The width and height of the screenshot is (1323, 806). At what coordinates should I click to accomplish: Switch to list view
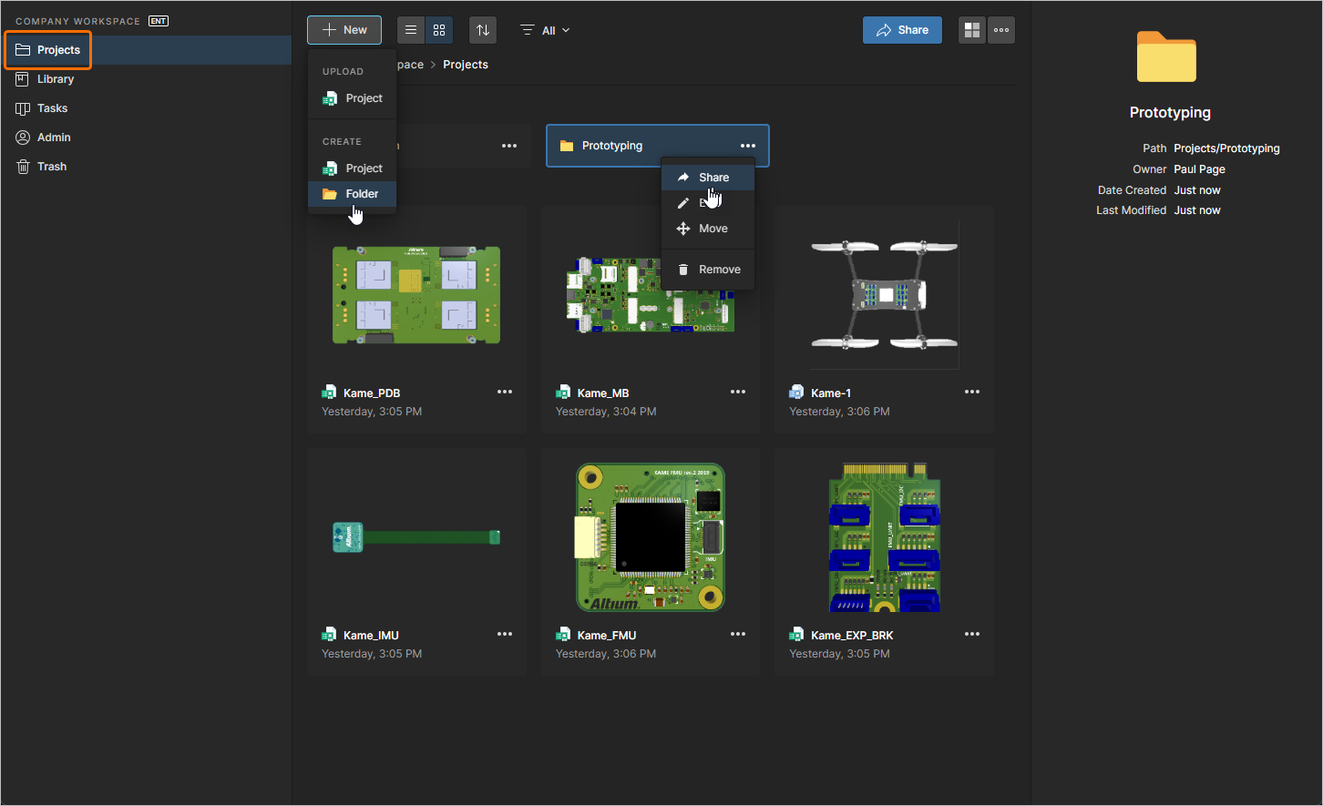pyautogui.click(x=410, y=29)
